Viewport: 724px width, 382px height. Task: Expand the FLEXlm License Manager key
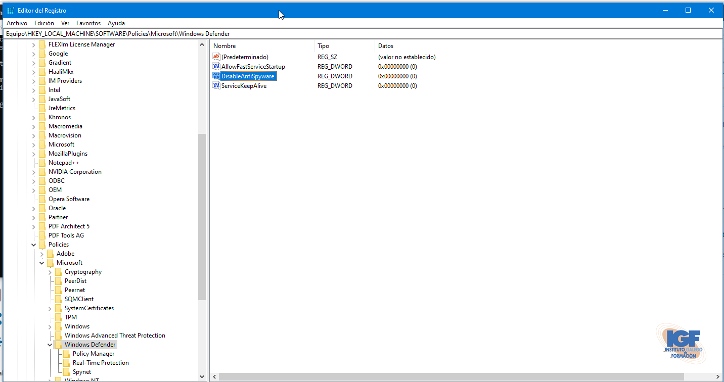34,44
